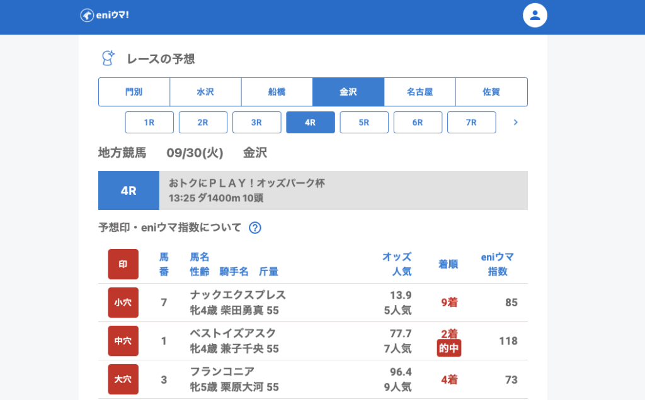Open horse ナックエクスプレス entry

coord(237,295)
